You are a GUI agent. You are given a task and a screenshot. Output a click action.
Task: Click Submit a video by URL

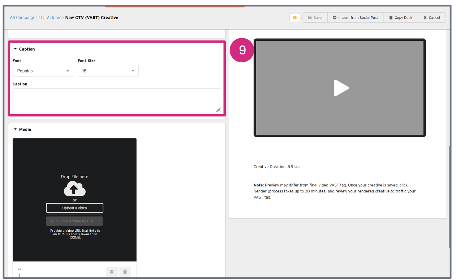[74, 221]
